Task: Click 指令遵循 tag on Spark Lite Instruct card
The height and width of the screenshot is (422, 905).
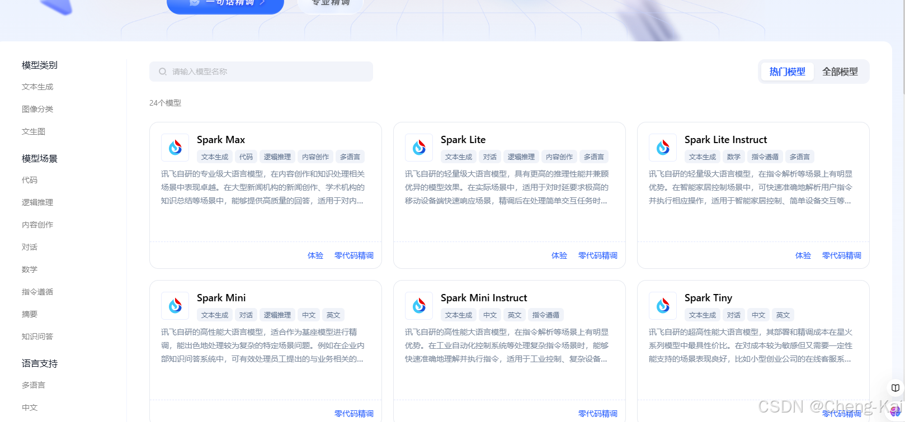Action: tap(765, 157)
